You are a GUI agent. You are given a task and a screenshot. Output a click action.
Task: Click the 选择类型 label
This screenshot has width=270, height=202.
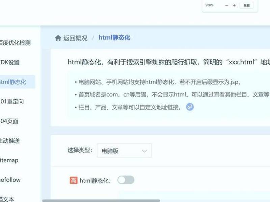click(x=80, y=150)
